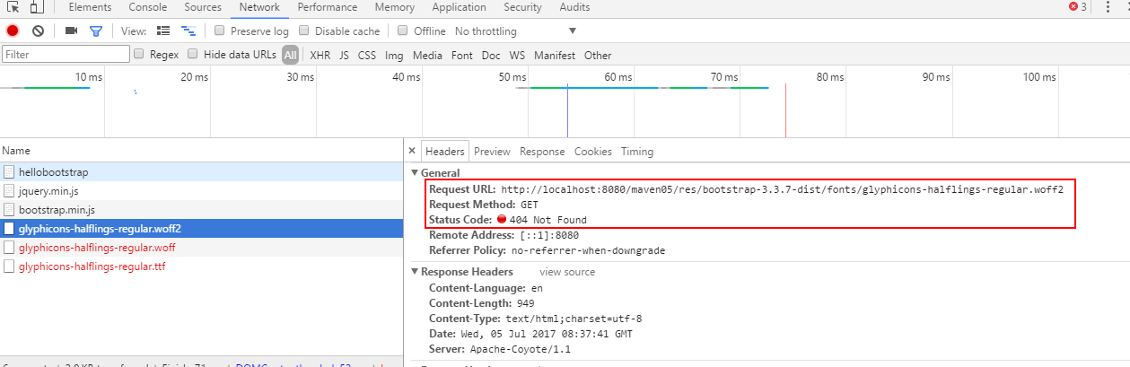Toggle the filter funnel icon

[x=96, y=31]
